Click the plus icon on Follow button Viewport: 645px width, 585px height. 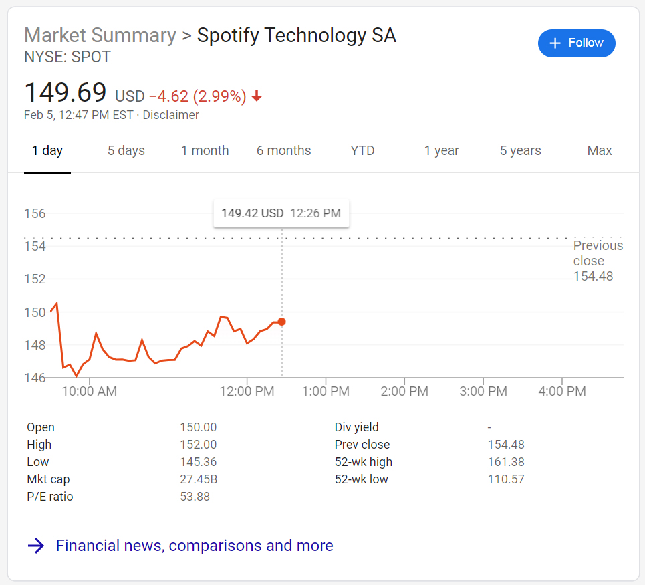(555, 43)
